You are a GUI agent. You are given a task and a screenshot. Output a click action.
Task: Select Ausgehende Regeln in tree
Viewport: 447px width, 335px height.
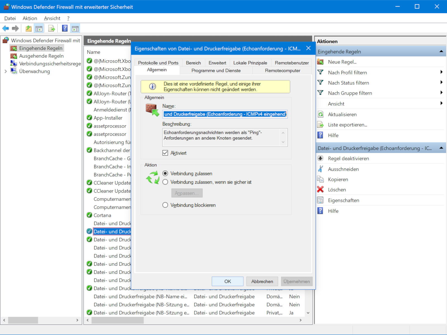(x=41, y=56)
